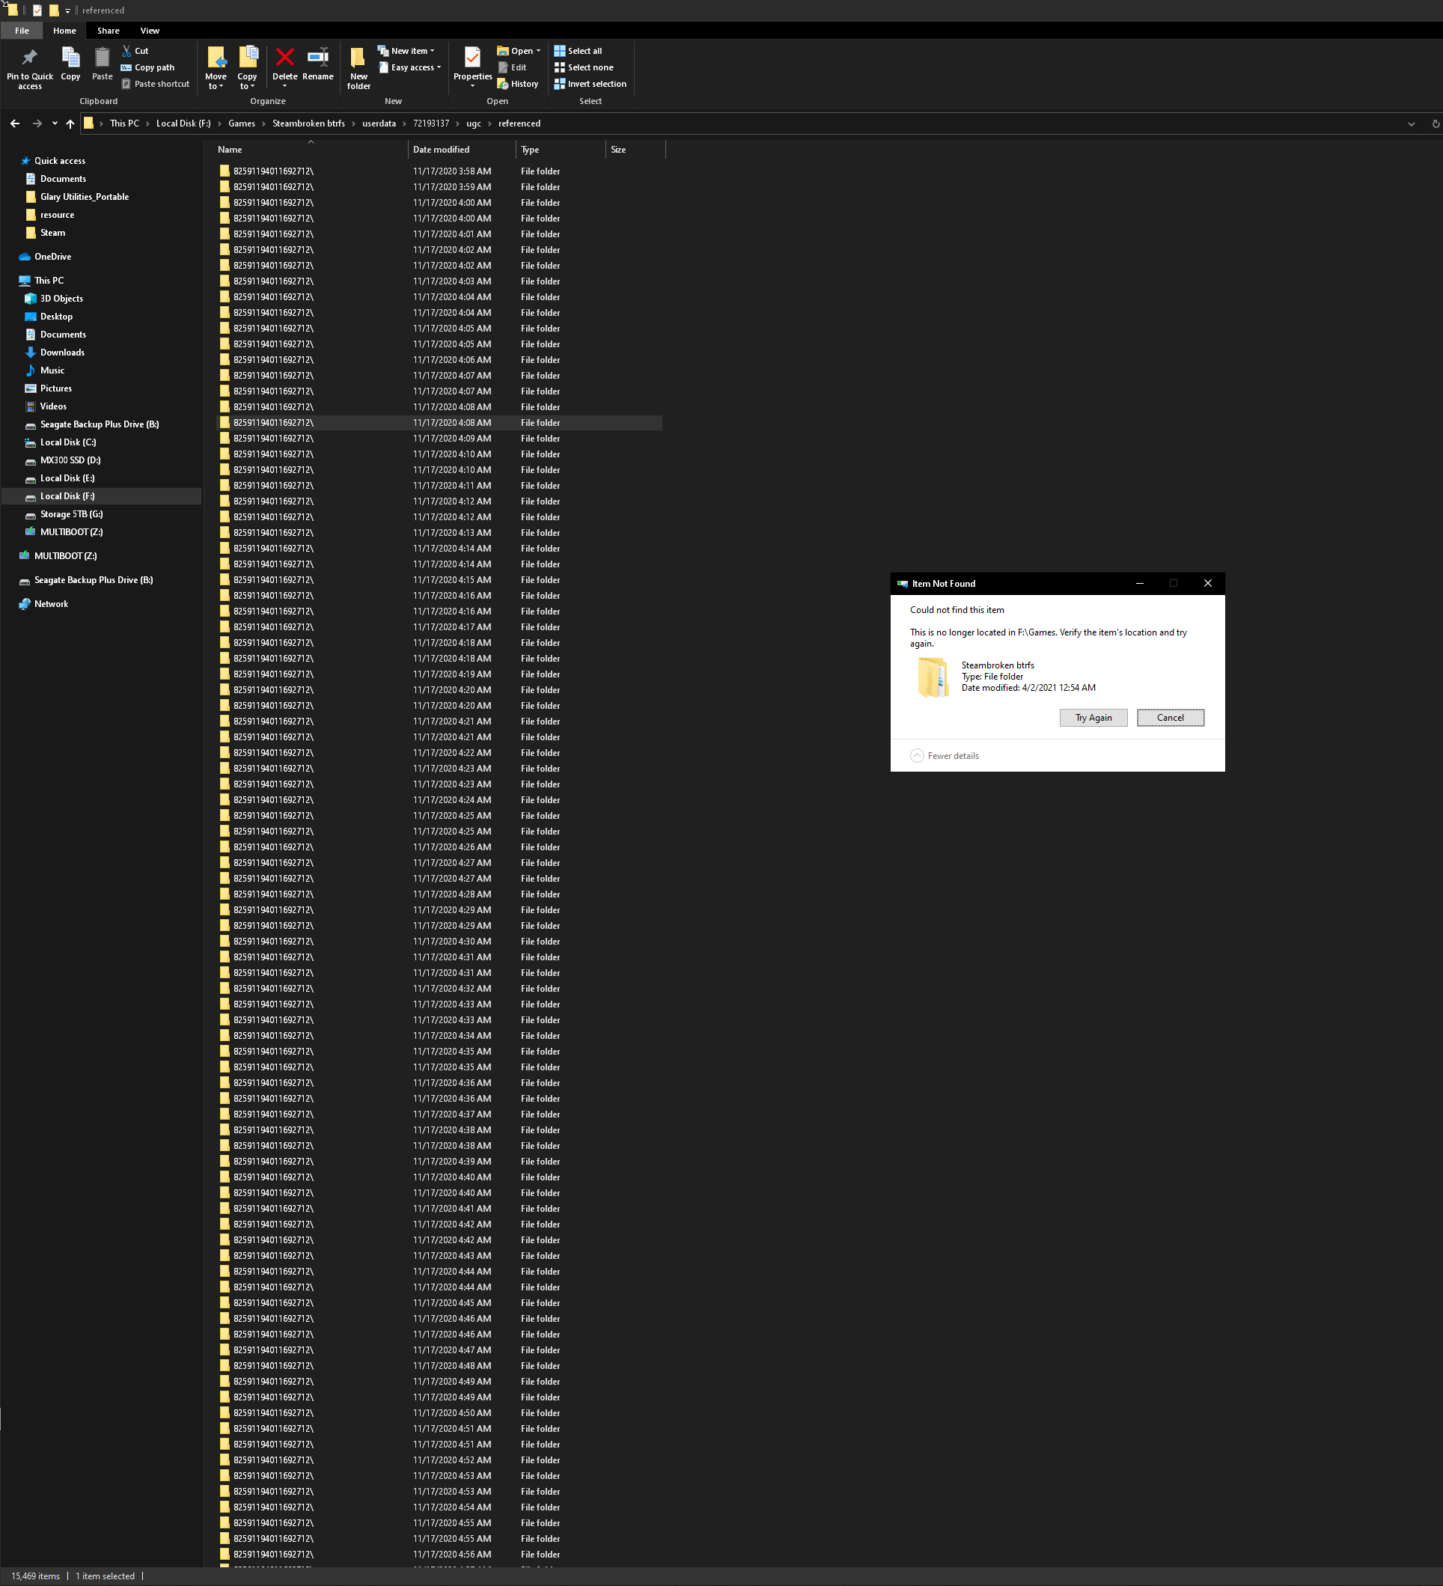The image size is (1443, 1586).
Task: Click Cancel in the Item Not Found dialog
Action: tap(1170, 718)
